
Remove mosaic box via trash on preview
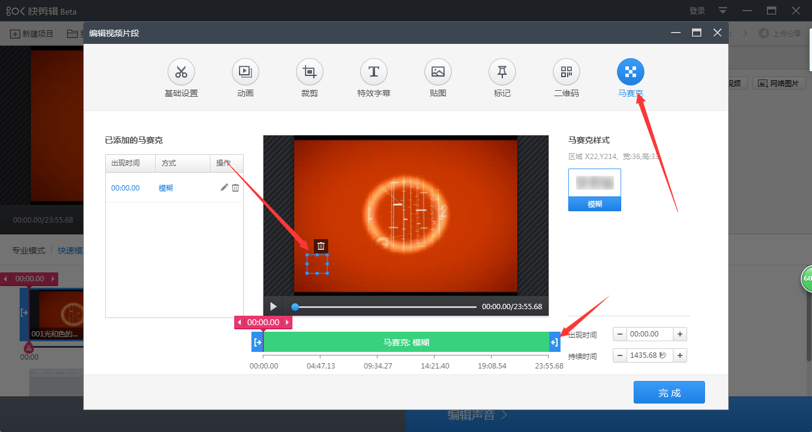tap(321, 246)
